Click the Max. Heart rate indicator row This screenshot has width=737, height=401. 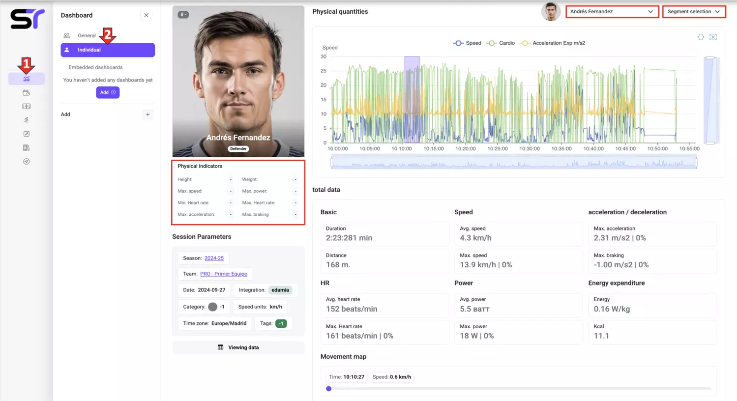point(269,202)
